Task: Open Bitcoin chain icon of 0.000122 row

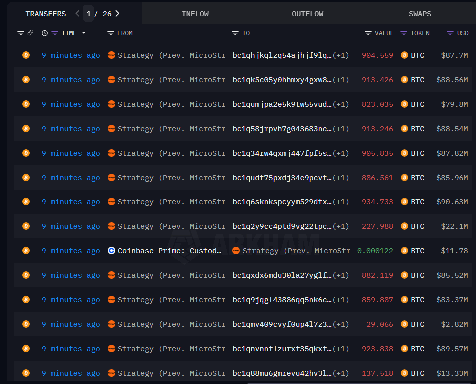Action: click(26, 251)
